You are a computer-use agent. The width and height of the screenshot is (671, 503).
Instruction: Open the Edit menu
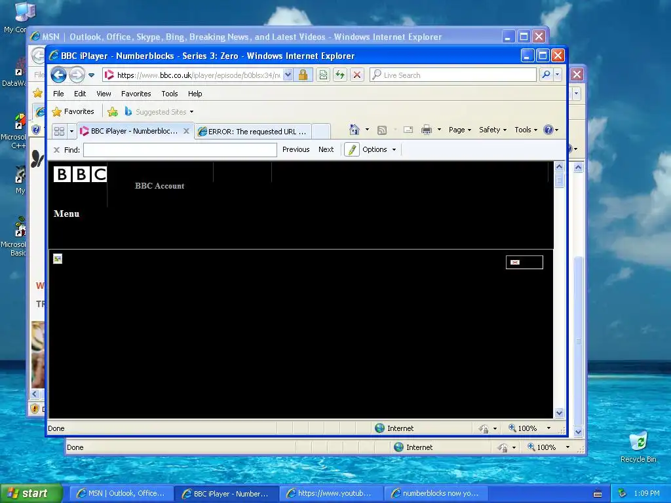(x=79, y=94)
